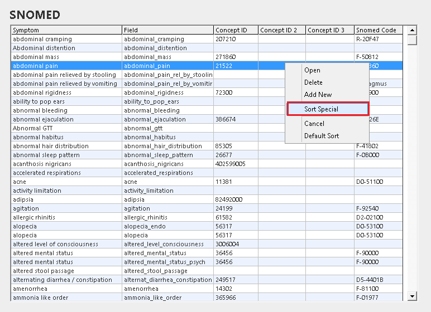431x312 pixels.
Task: Click Concept ID value 365966
Action: coord(236,298)
